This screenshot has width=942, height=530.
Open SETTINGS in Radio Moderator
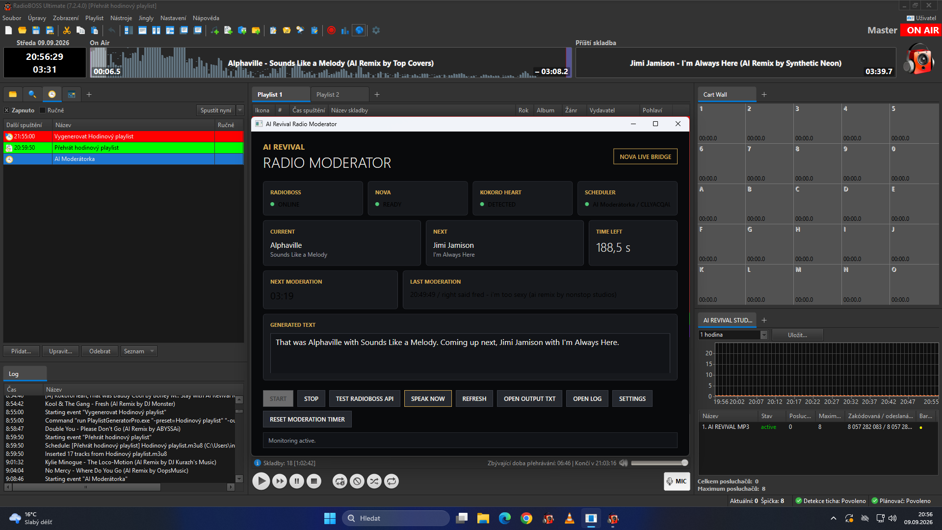[632, 399]
